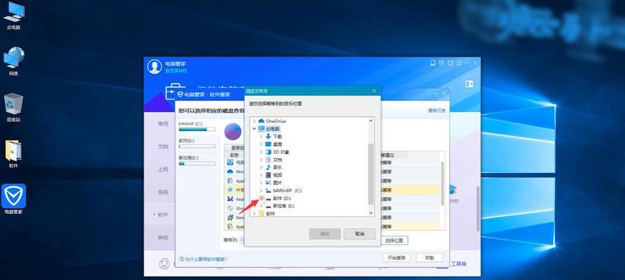The width and height of the screenshot is (625, 280).
Task: Select the 新加卷 (E:) drive label
Action: (283, 206)
